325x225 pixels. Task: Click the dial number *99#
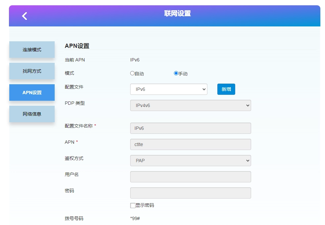[x=135, y=218]
